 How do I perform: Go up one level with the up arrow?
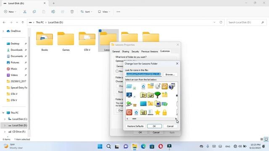23,22
